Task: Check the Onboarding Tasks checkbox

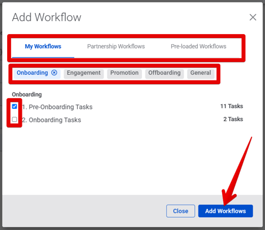Action: (15, 119)
